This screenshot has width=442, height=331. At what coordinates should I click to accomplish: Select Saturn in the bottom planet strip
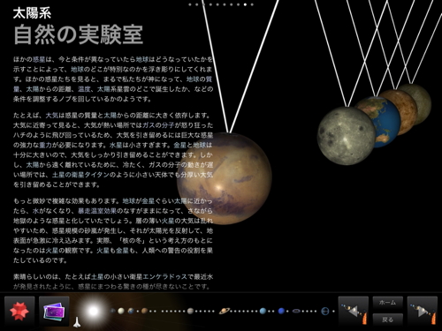pyautogui.click(x=225, y=311)
